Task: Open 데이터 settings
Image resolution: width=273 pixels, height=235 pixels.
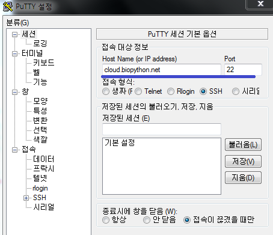Action: tap(43, 159)
